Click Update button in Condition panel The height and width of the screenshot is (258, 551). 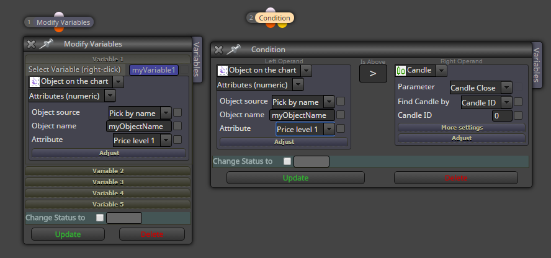coord(295,177)
